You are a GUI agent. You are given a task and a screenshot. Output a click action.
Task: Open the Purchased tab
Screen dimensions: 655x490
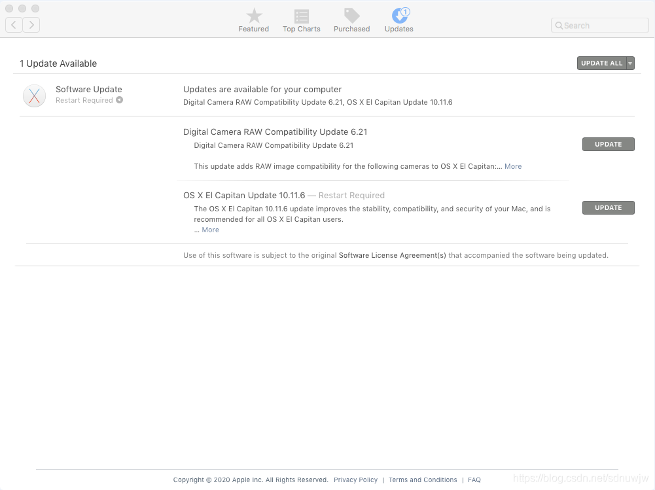pos(352,20)
